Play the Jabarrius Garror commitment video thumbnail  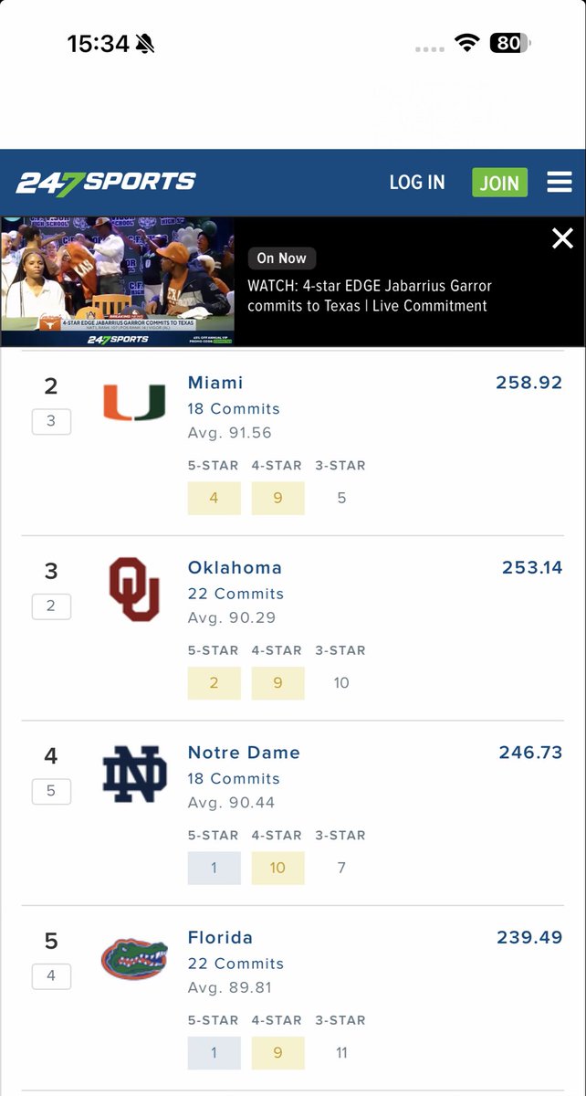tap(117, 281)
